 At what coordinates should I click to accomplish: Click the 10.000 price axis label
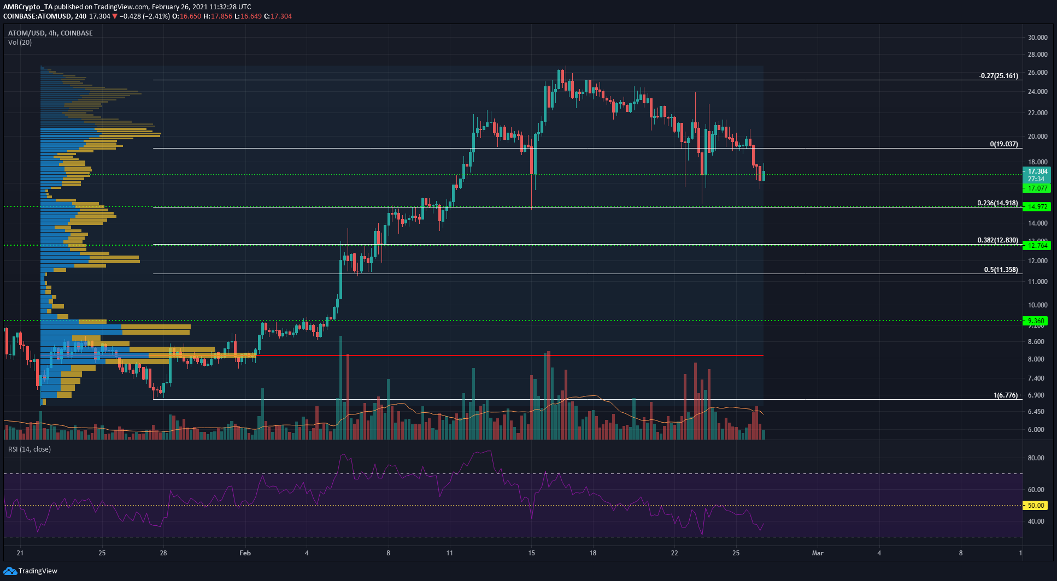tap(1037, 305)
